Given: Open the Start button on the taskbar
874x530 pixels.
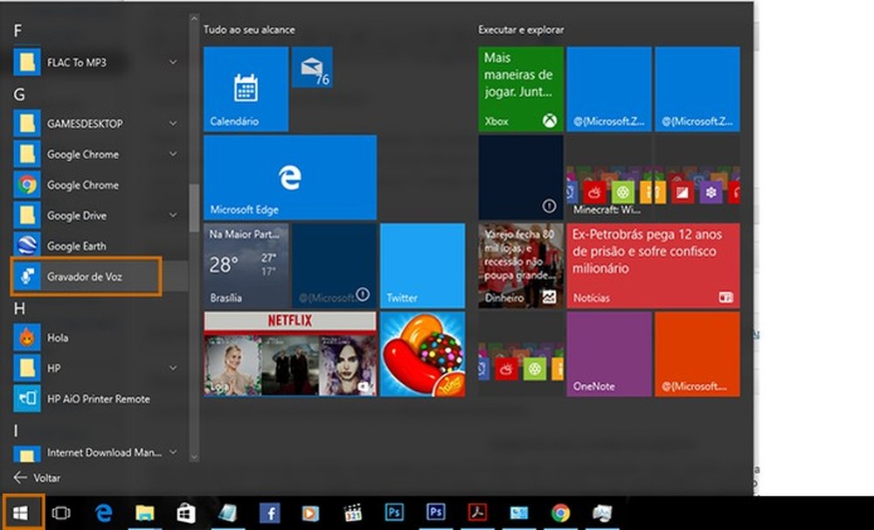Looking at the screenshot, I should pos(17,513).
